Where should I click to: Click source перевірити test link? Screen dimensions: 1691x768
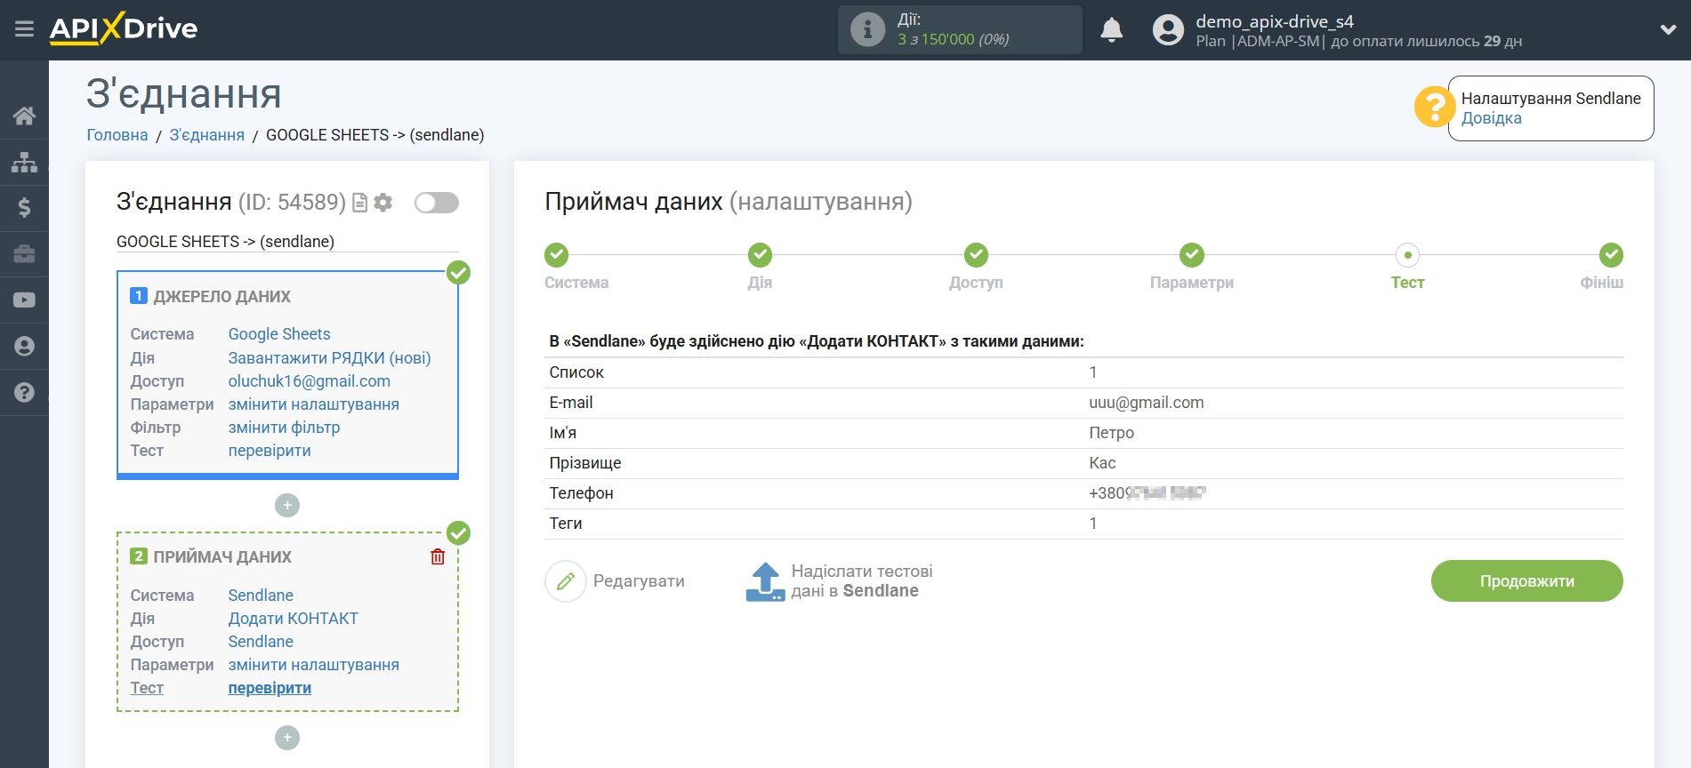270,451
